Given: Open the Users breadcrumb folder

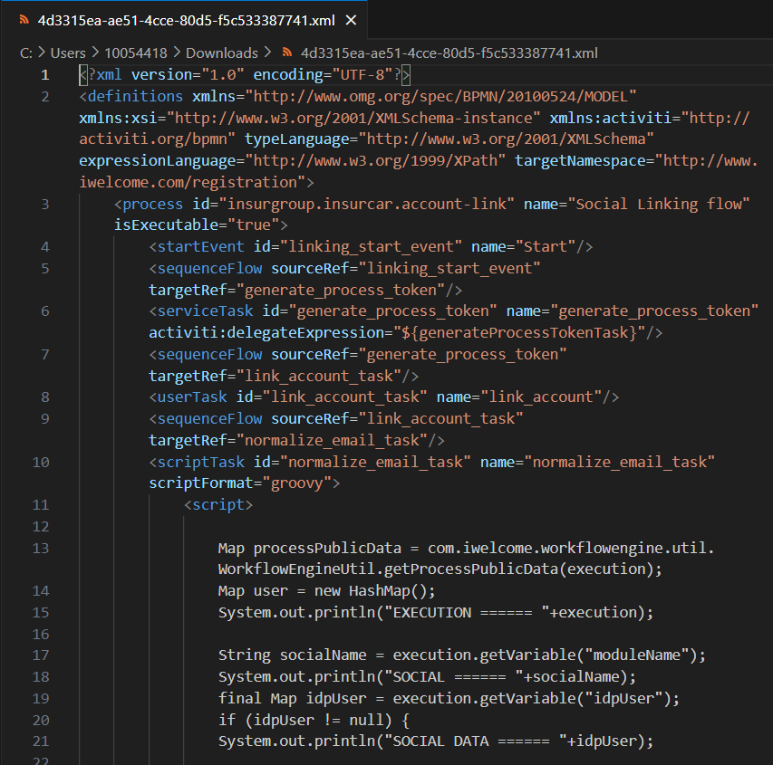Looking at the screenshot, I should pos(68,53).
